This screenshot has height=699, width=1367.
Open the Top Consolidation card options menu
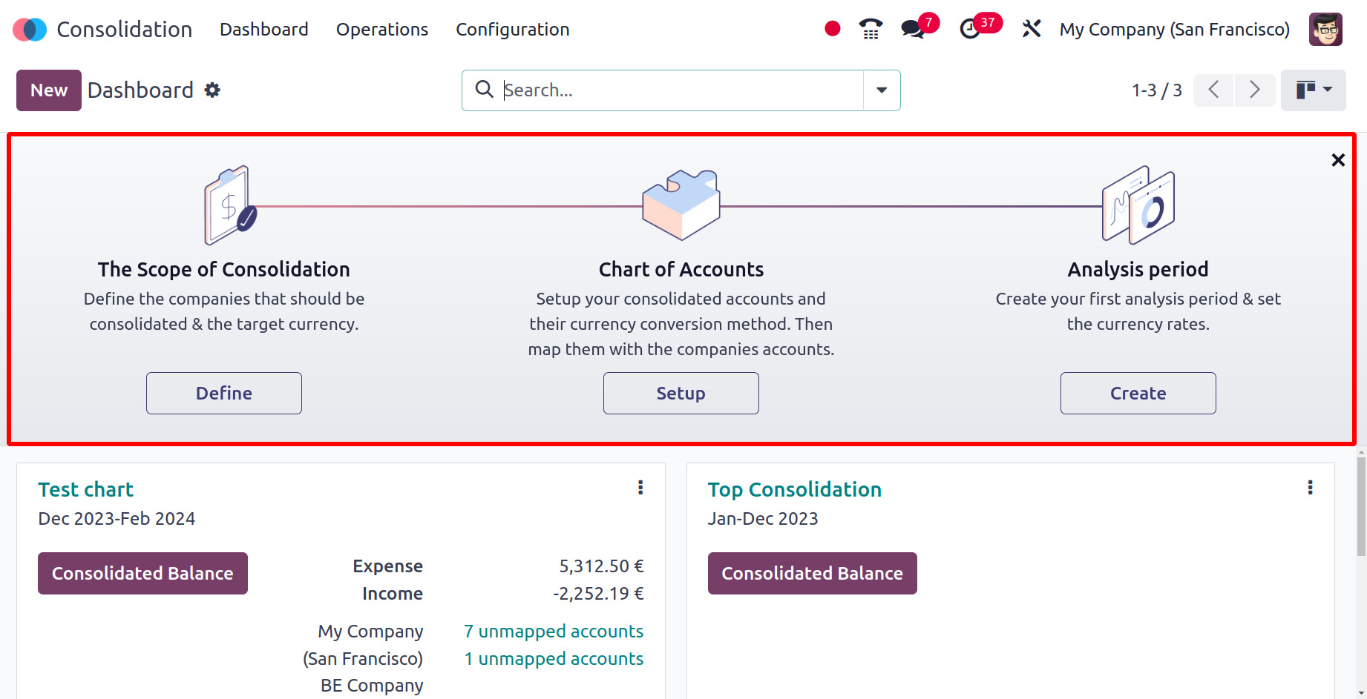(1310, 488)
